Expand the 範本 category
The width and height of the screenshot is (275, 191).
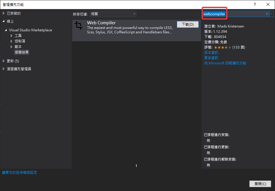12,47
